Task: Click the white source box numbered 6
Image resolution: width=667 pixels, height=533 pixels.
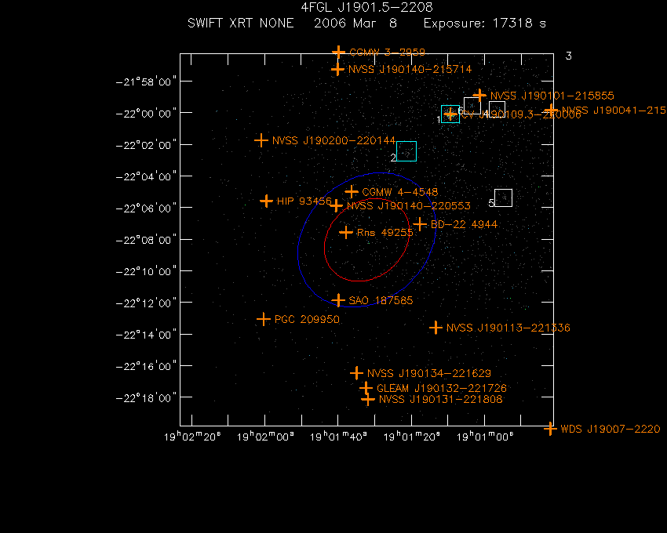Action: 472,106
